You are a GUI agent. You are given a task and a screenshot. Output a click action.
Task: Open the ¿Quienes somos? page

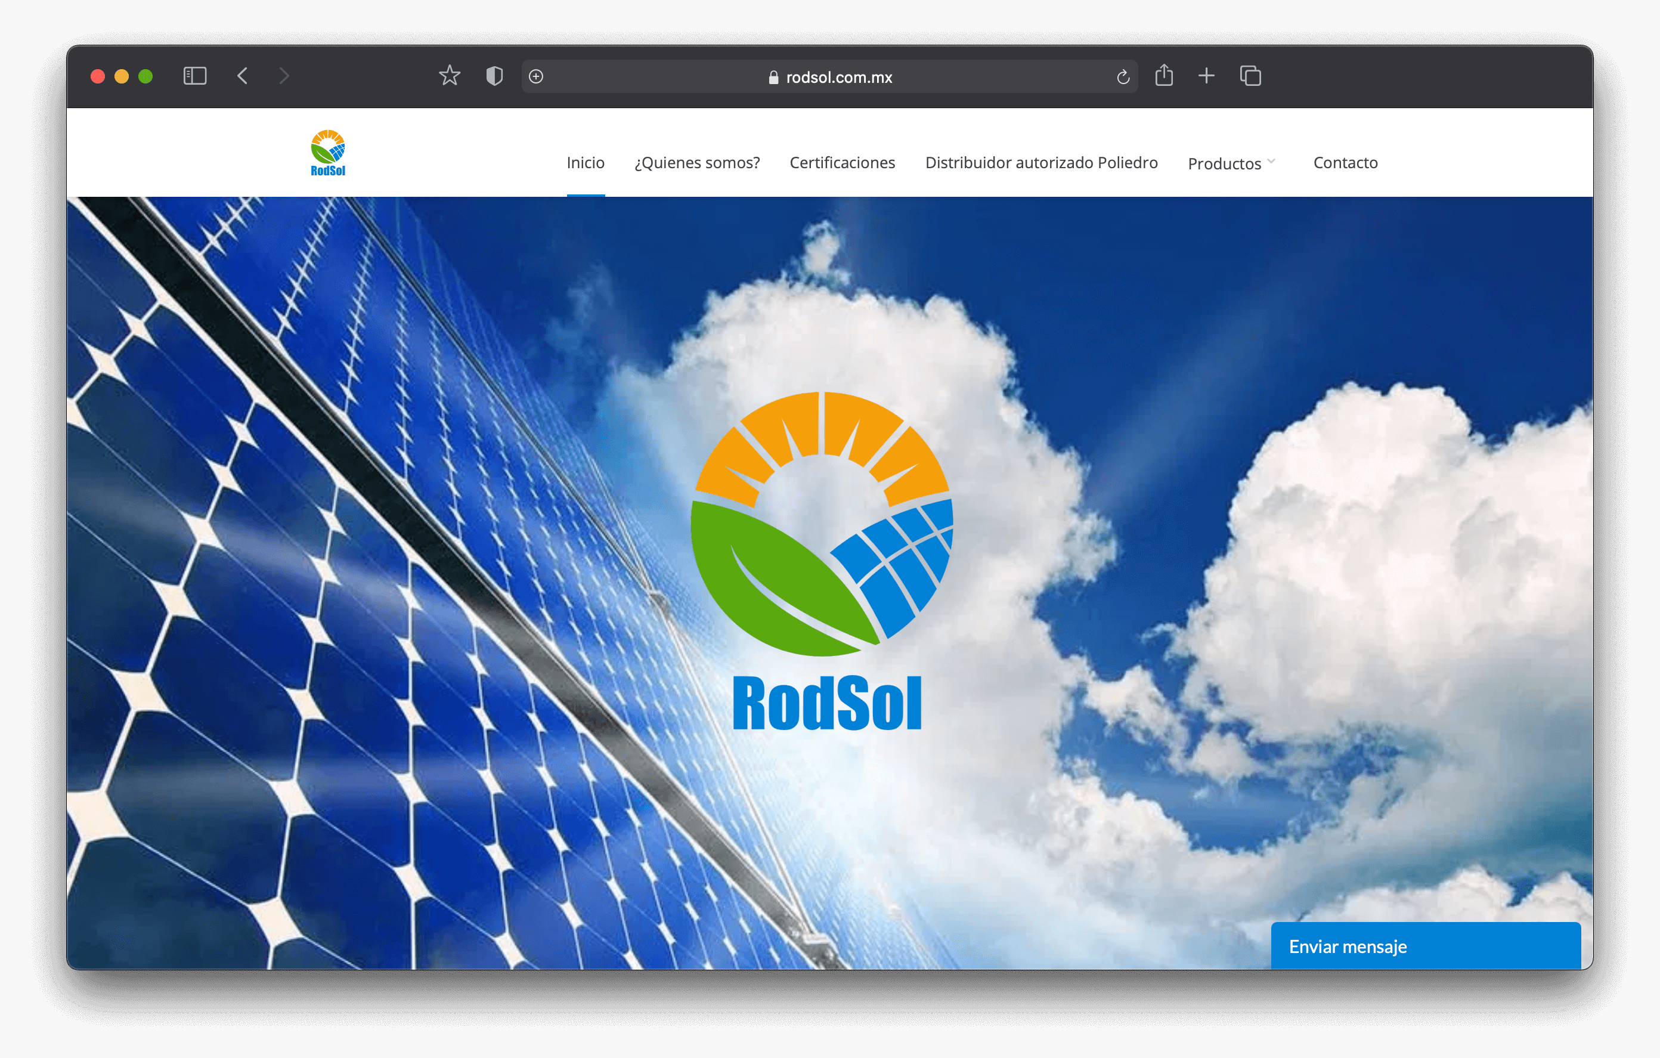tap(697, 163)
